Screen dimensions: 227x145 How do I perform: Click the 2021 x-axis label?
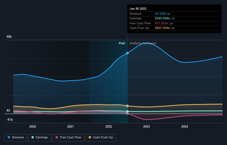click(x=70, y=126)
